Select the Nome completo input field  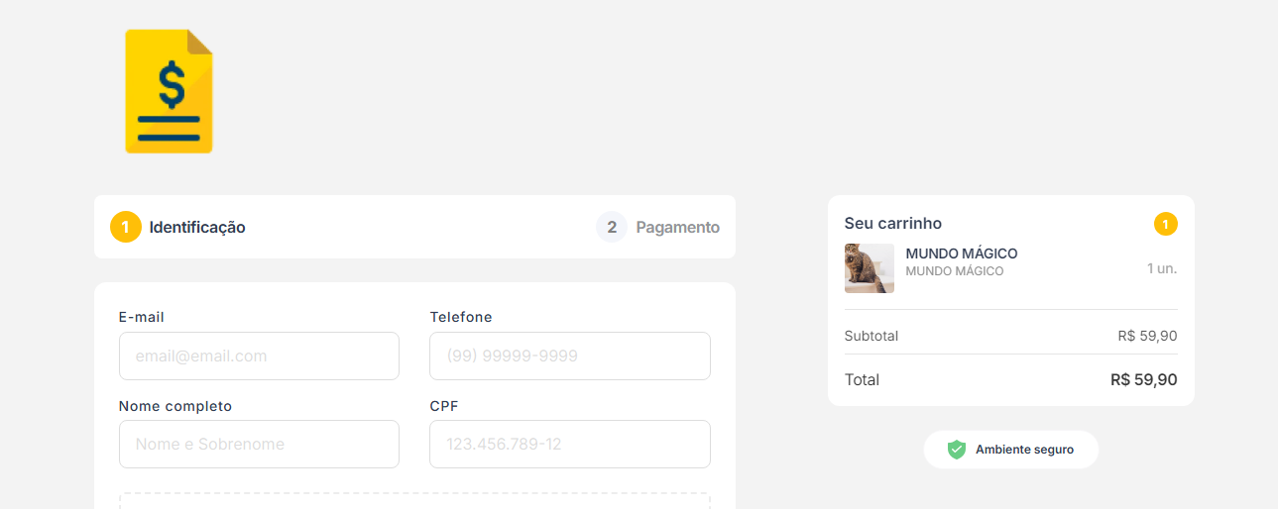259,444
